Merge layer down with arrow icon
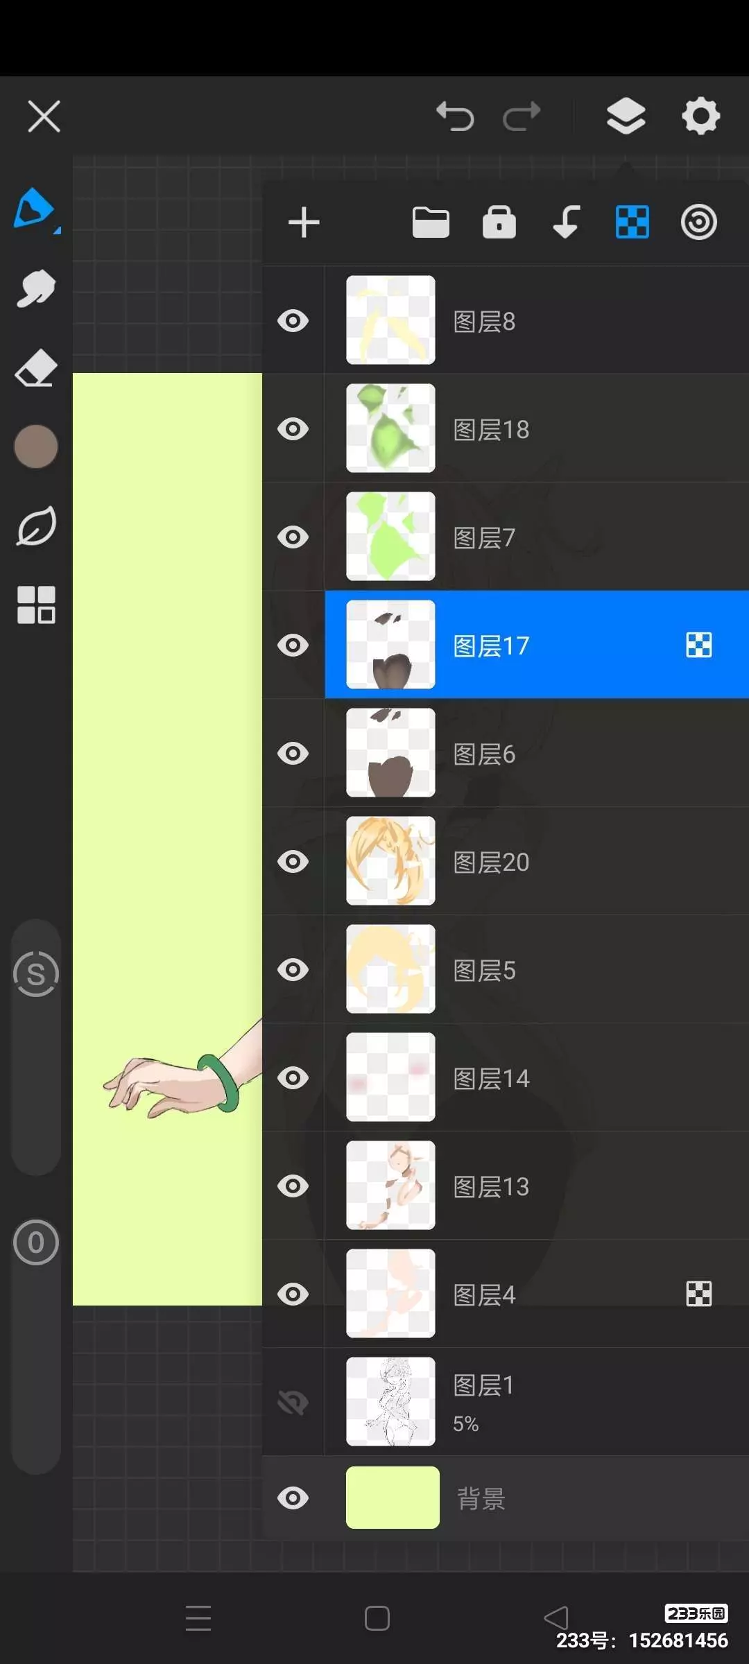Viewport: 749px width, 1664px height. [566, 223]
